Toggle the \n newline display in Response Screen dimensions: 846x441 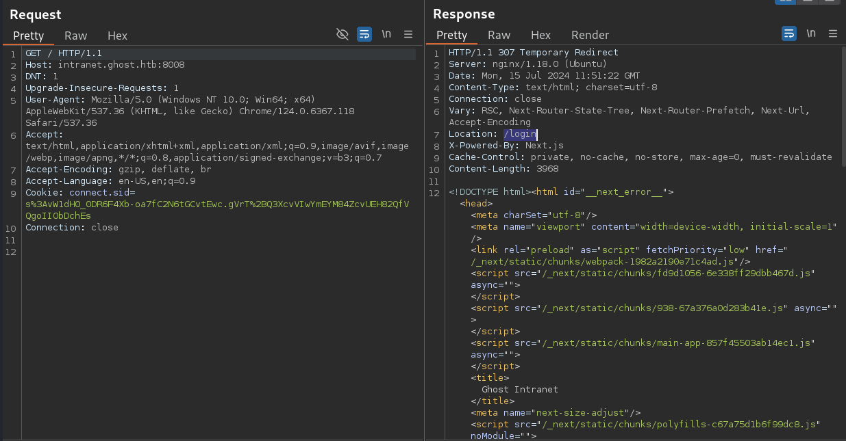click(812, 34)
